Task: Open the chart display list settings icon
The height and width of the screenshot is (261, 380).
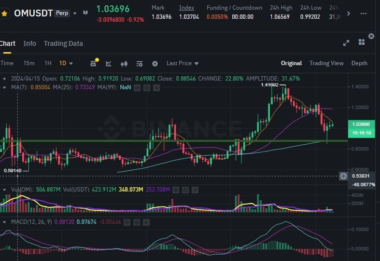Action: (140, 64)
